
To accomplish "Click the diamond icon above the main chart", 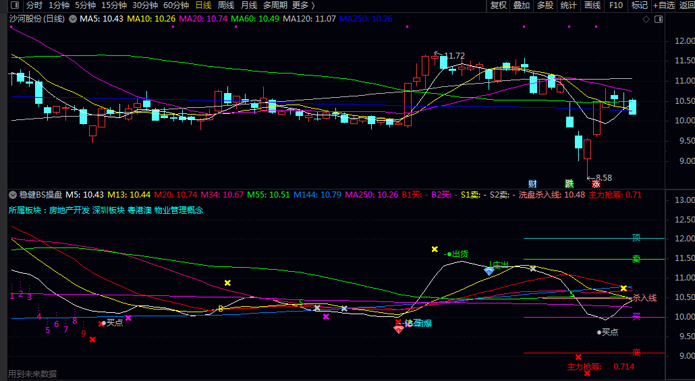I will (646, 19).
